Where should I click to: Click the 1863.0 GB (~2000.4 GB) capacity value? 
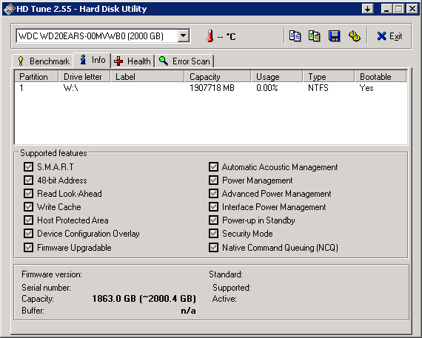coord(144,299)
